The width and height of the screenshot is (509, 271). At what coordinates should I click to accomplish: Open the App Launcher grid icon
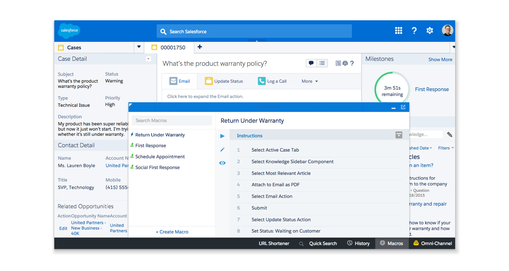pos(398,30)
